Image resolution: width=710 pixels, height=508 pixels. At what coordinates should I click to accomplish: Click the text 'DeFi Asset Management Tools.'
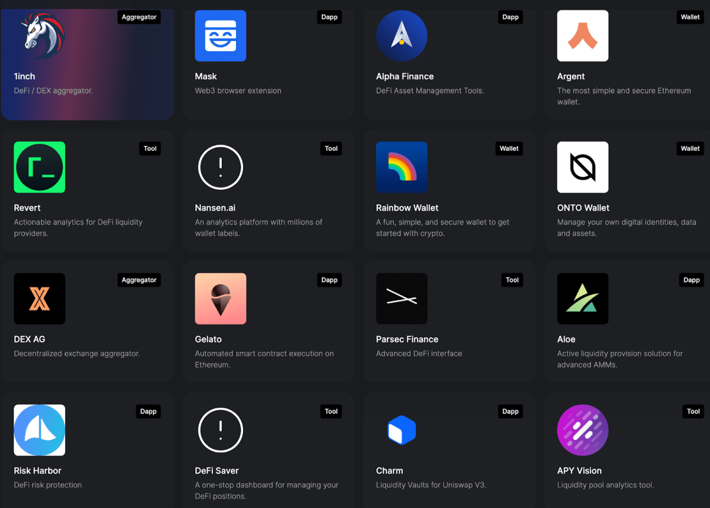(430, 90)
